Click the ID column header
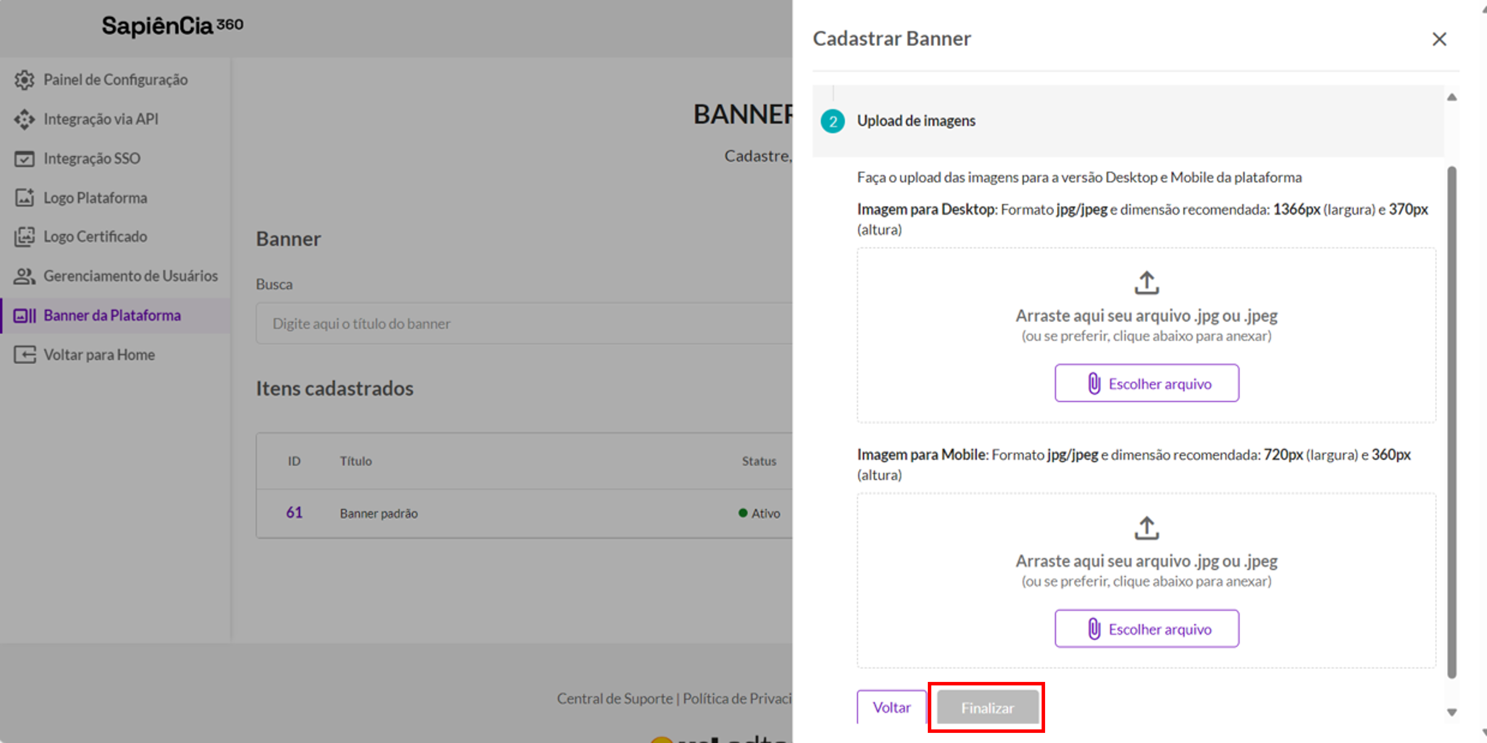 [294, 461]
